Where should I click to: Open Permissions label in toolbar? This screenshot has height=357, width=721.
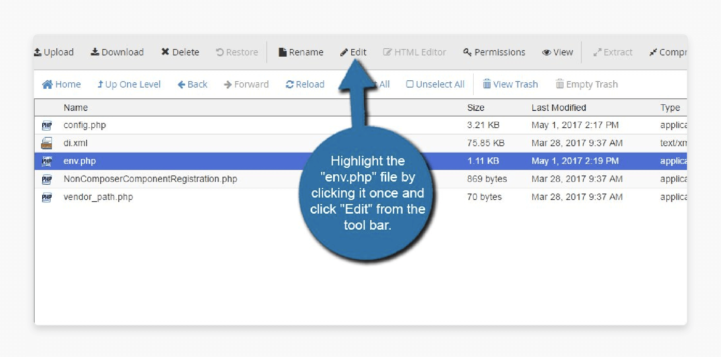click(500, 52)
